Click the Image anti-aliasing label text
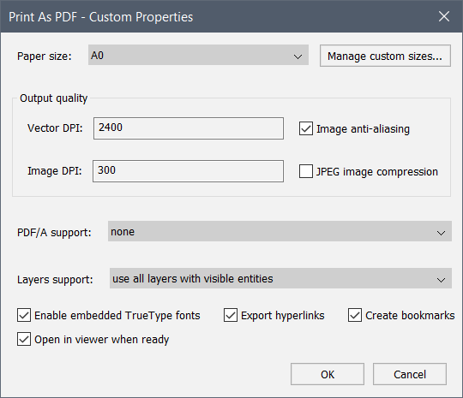The image size is (463, 398). (363, 129)
